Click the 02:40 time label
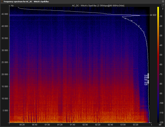165x127 pixels. (110, 125)
